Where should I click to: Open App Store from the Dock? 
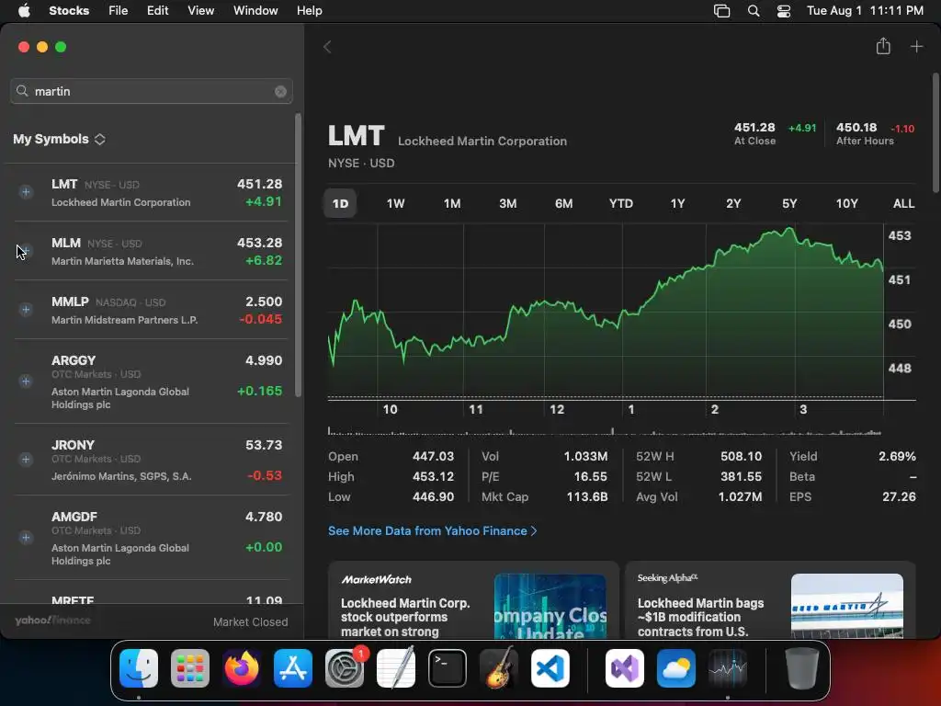(x=293, y=668)
